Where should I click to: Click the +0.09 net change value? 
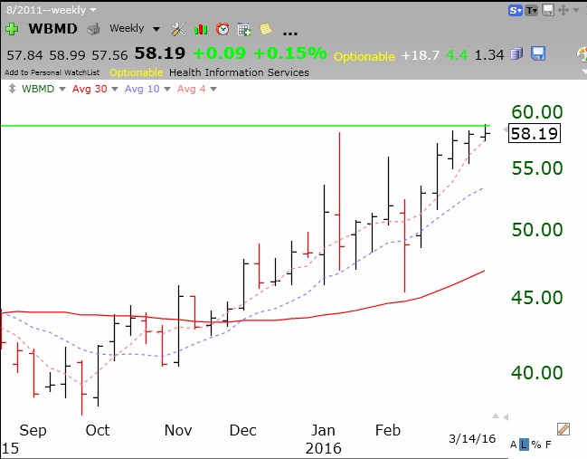(220, 53)
